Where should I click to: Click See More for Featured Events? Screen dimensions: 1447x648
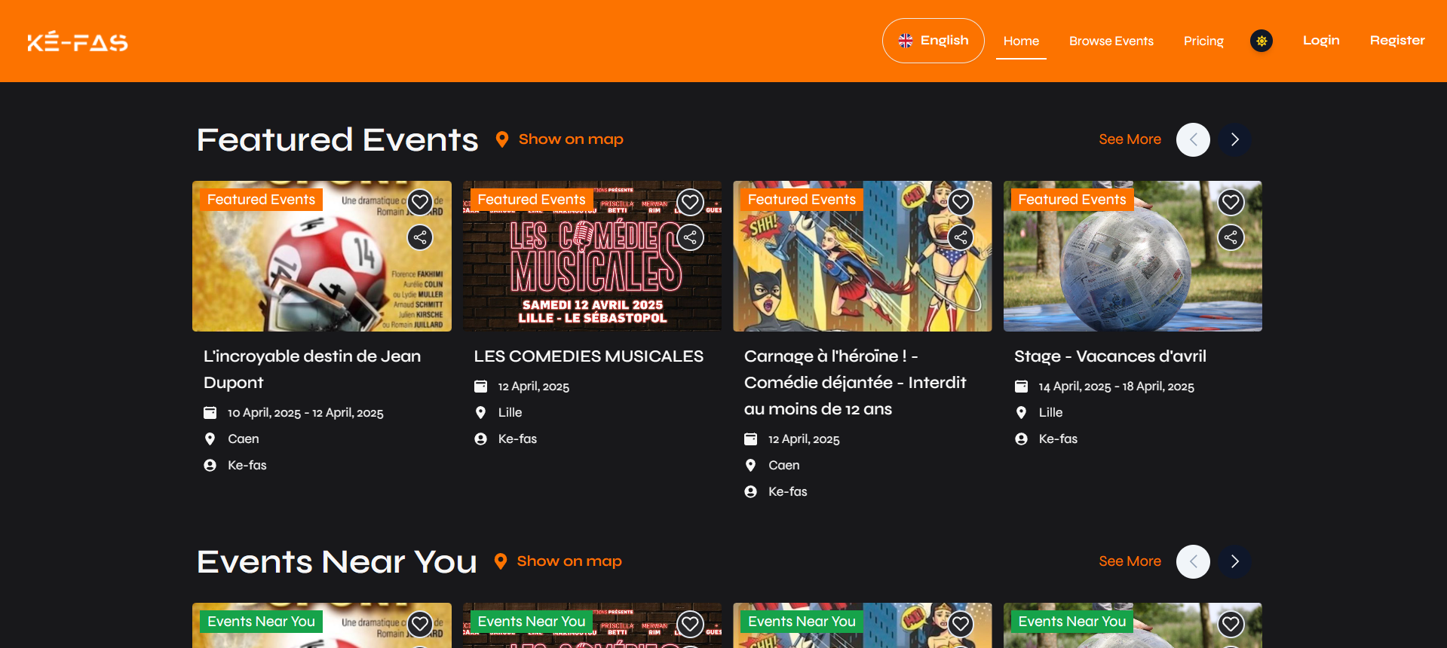point(1130,139)
